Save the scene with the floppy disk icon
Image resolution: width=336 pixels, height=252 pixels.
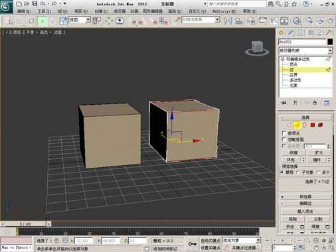click(35, 3)
